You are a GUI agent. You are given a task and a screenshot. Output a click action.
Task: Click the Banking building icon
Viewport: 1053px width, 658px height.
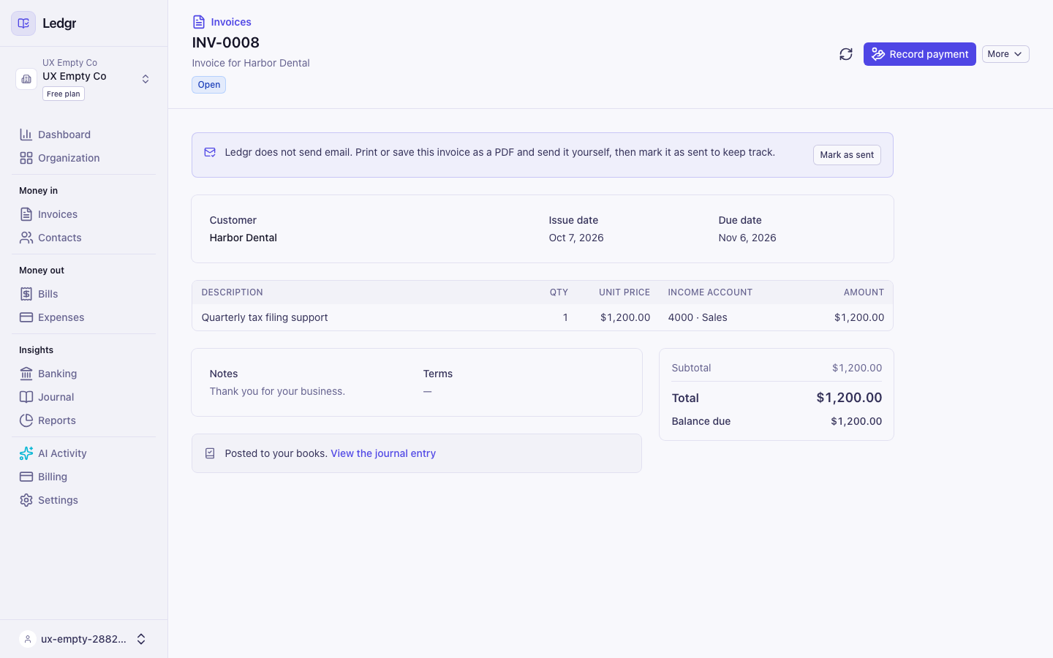(x=26, y=374)
